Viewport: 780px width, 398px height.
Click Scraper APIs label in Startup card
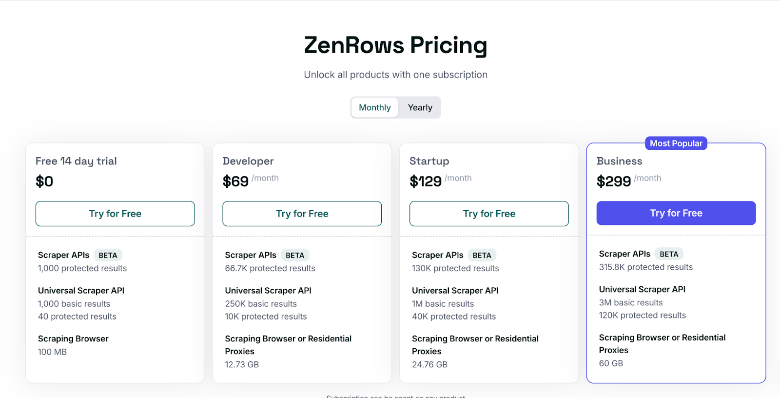coord(437,255)
